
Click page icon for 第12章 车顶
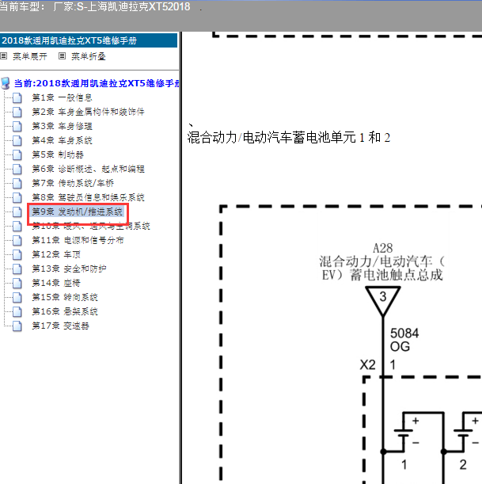click(x=17, y=254)
